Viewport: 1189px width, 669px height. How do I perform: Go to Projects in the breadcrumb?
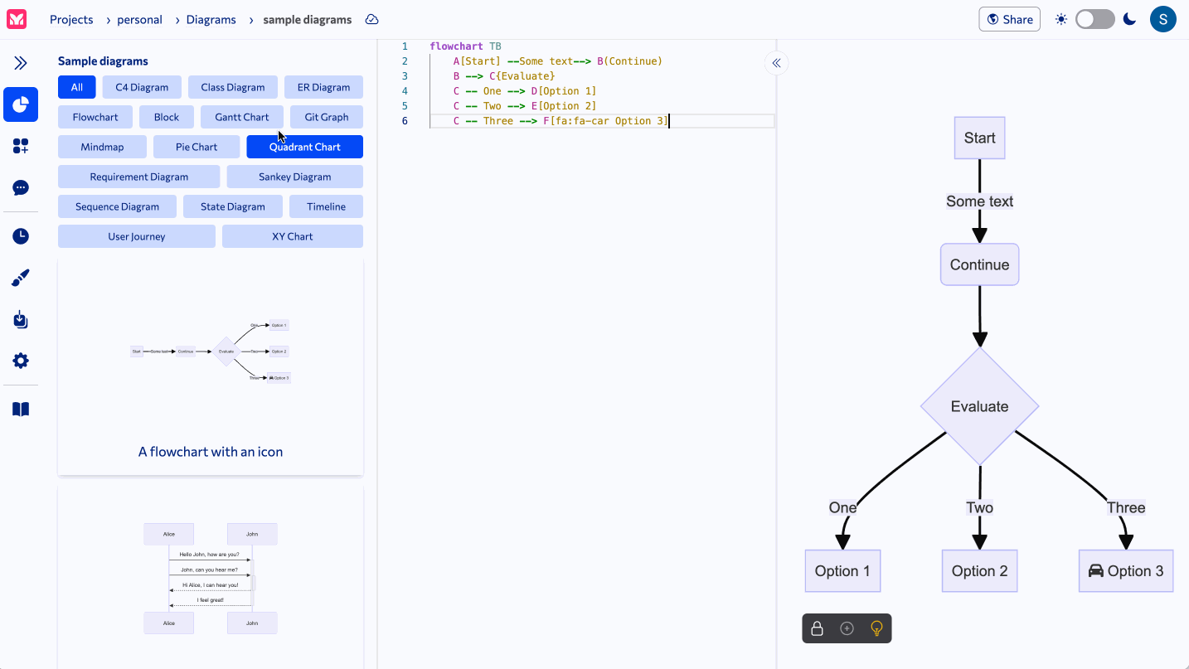(71, 19)
